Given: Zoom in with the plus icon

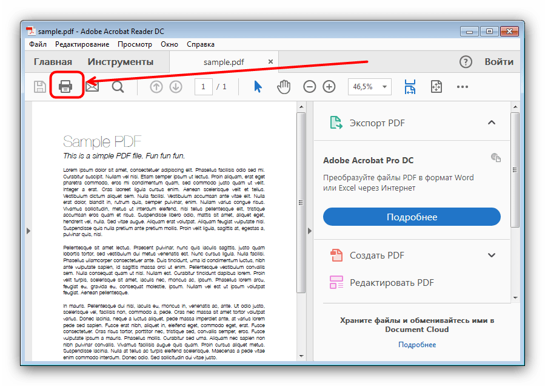Looking at the screenshot, I should point(329,87).
